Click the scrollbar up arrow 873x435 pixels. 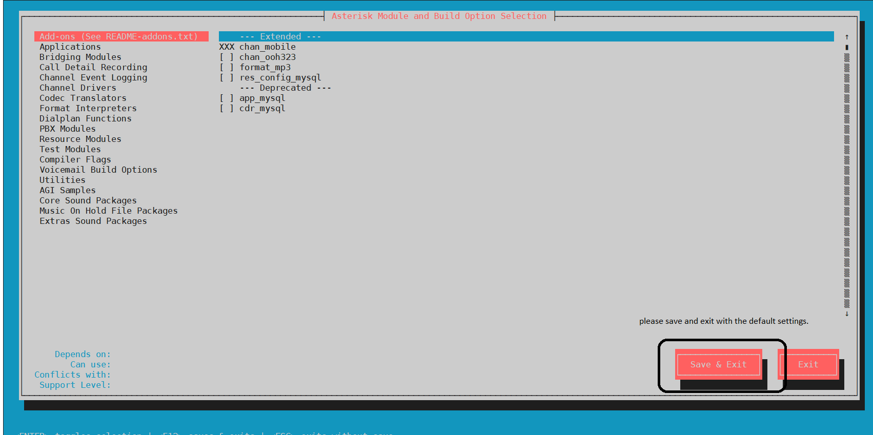pyautogui.click(x=847, y=37)
